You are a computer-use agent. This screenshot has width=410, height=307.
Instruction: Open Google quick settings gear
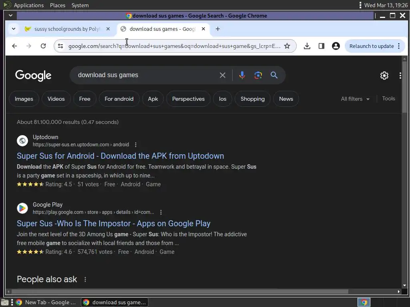pos(384,76)
